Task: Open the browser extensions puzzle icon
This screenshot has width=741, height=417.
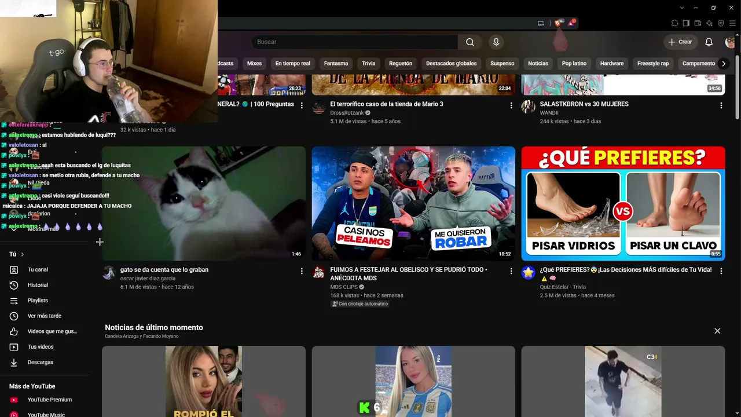Action: (x=674, y=23)
